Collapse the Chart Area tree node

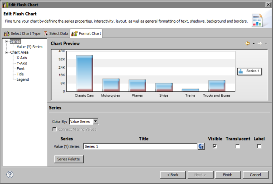(x=6, y=52)
